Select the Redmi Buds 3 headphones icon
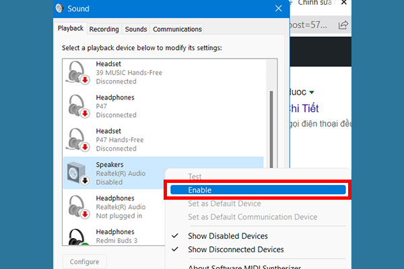This screenshot has width=404, height=269. pos(79,237)
